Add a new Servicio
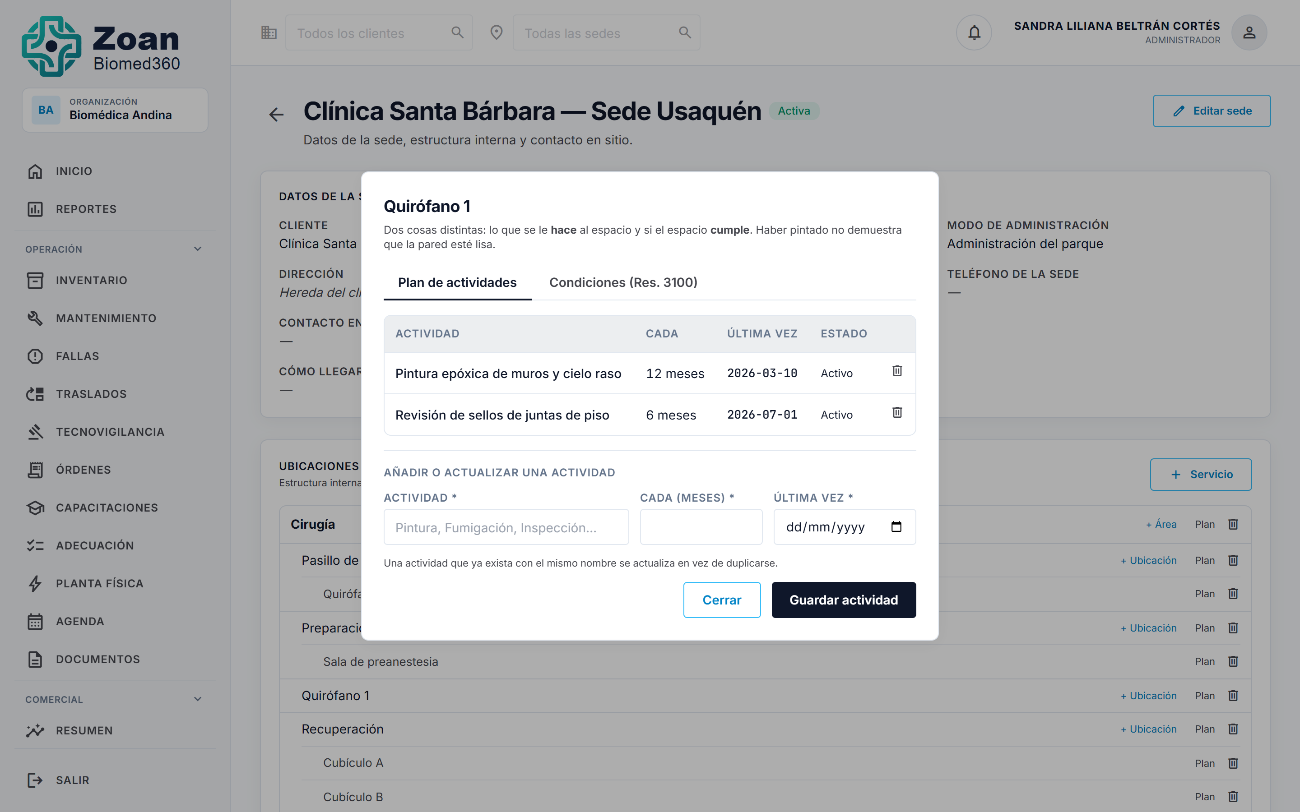1300x812 pixels. pyautogui.click(x=1201, y=475)
